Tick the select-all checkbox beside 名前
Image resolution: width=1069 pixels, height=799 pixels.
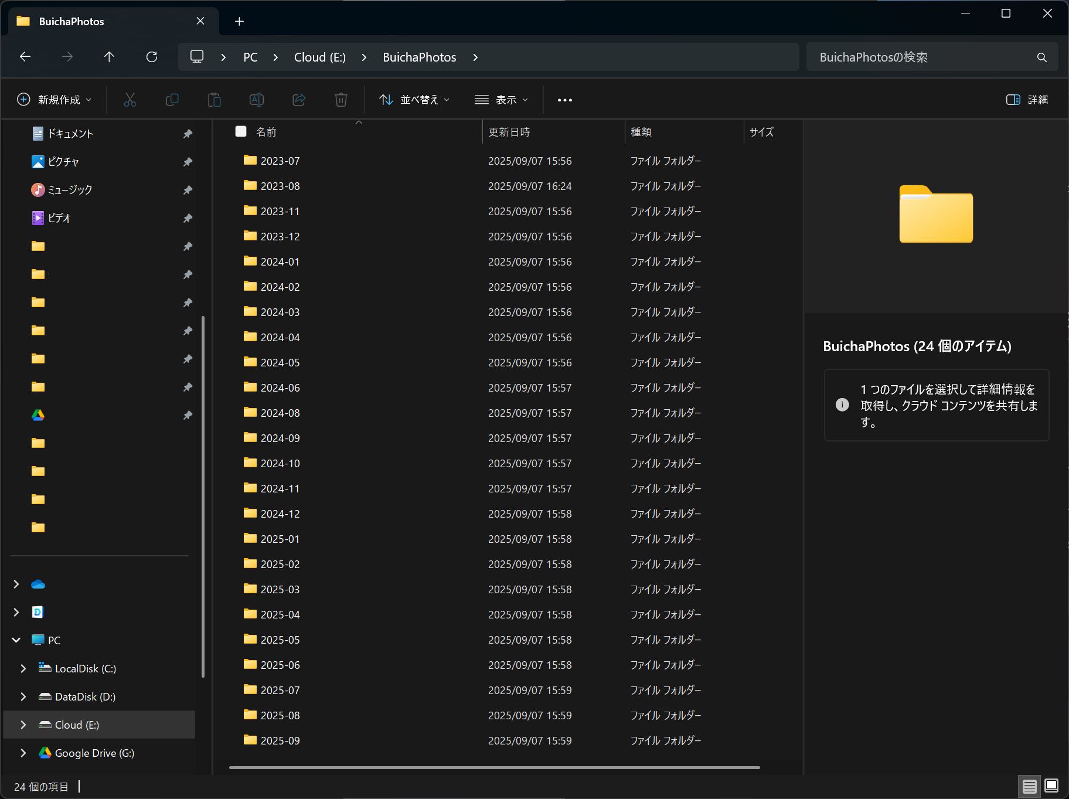[241, 131]
